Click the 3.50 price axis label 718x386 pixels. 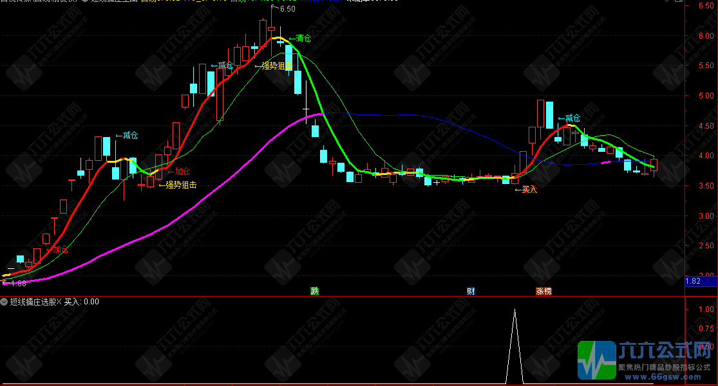coord(706,186)
